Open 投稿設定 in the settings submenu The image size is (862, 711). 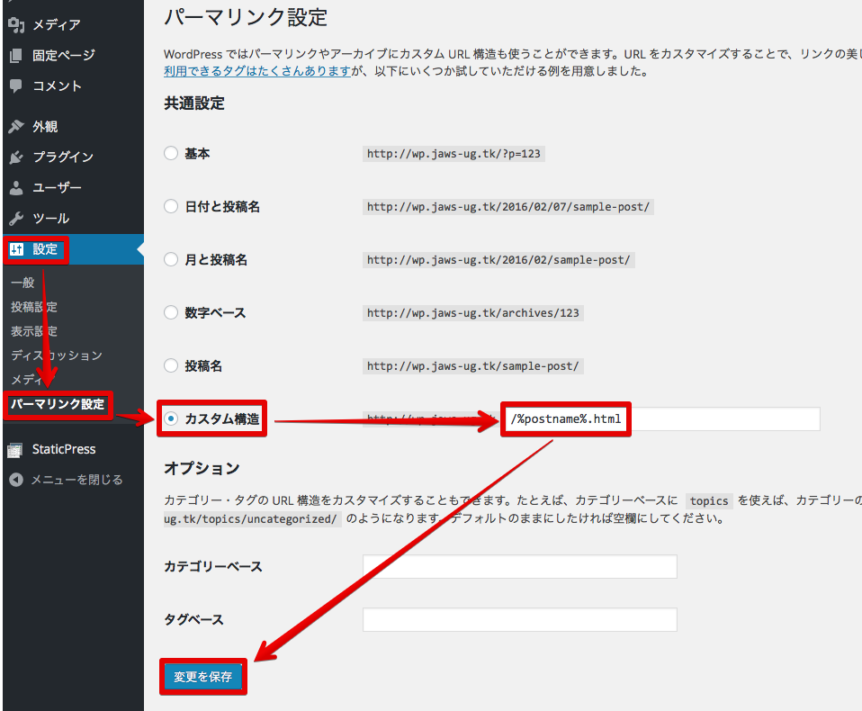[x=34, y=306]
